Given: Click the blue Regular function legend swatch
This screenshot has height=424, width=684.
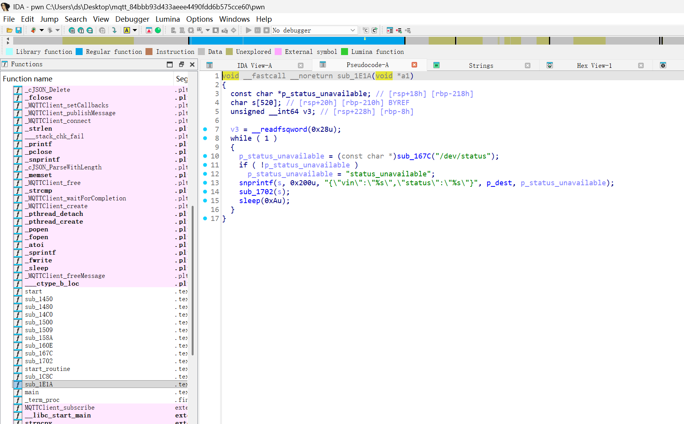Looking at the screenshot, I should coord(79,52).
